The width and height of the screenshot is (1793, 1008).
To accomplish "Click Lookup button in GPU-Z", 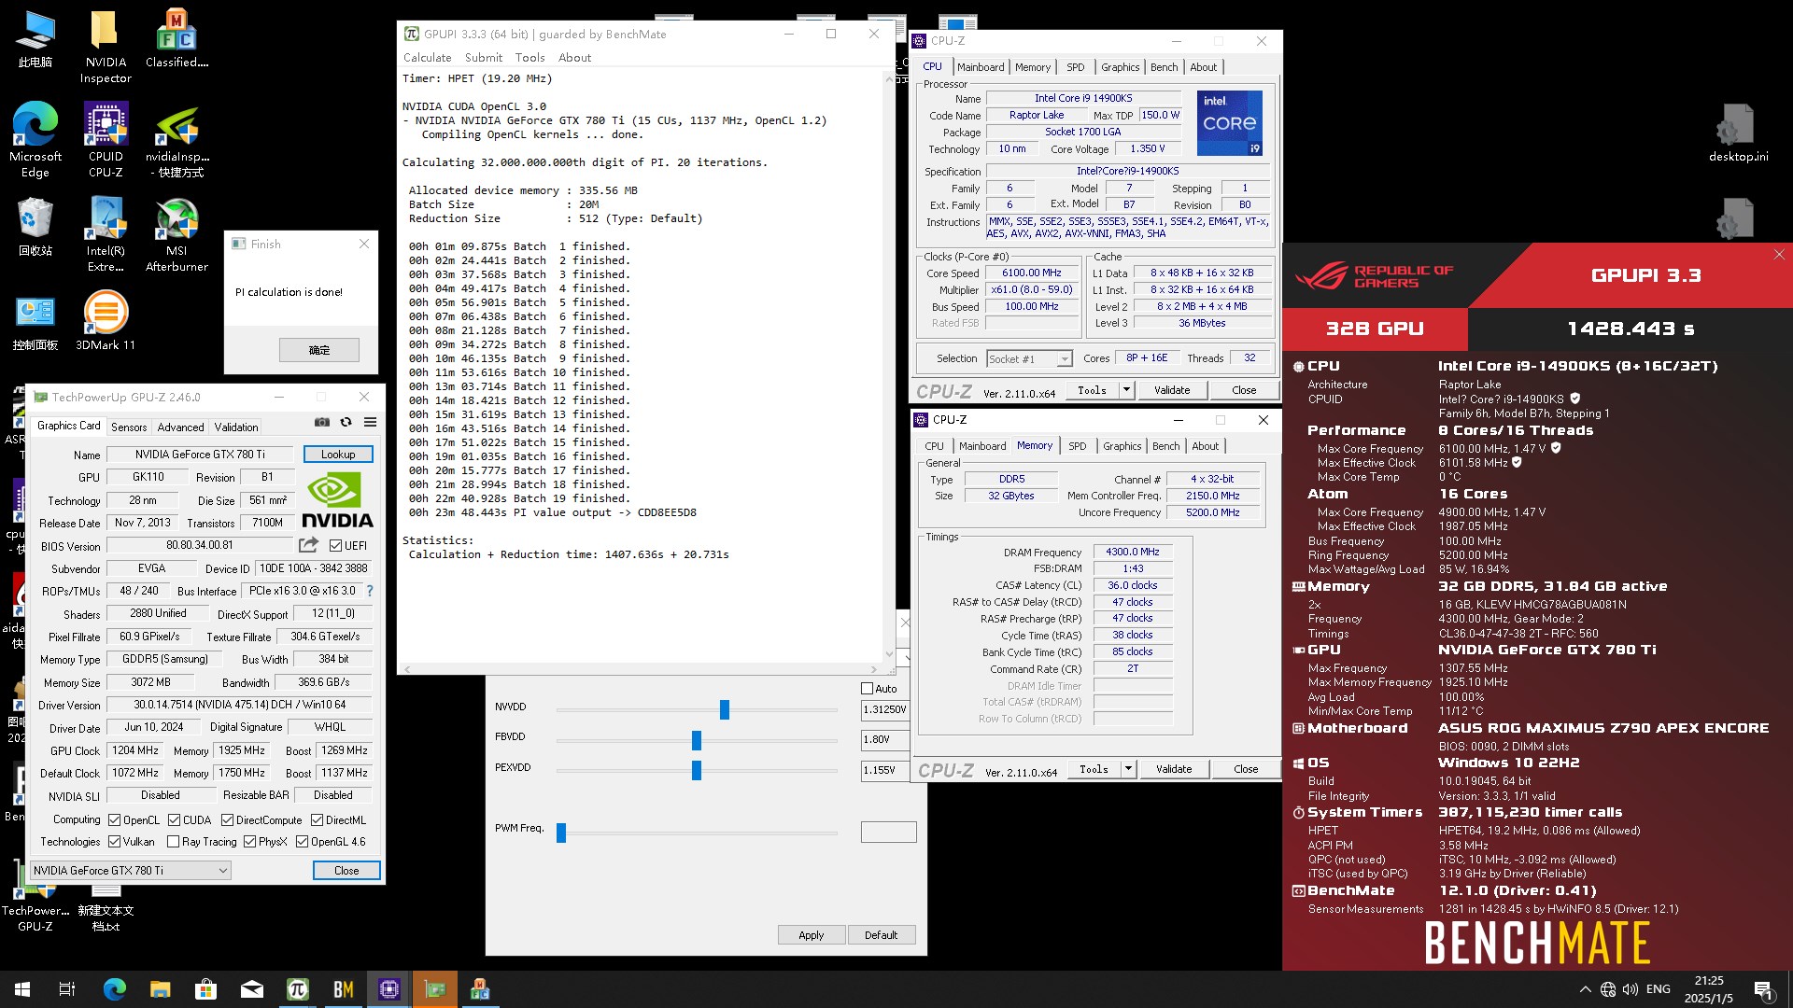I will (x=338, y=455).
